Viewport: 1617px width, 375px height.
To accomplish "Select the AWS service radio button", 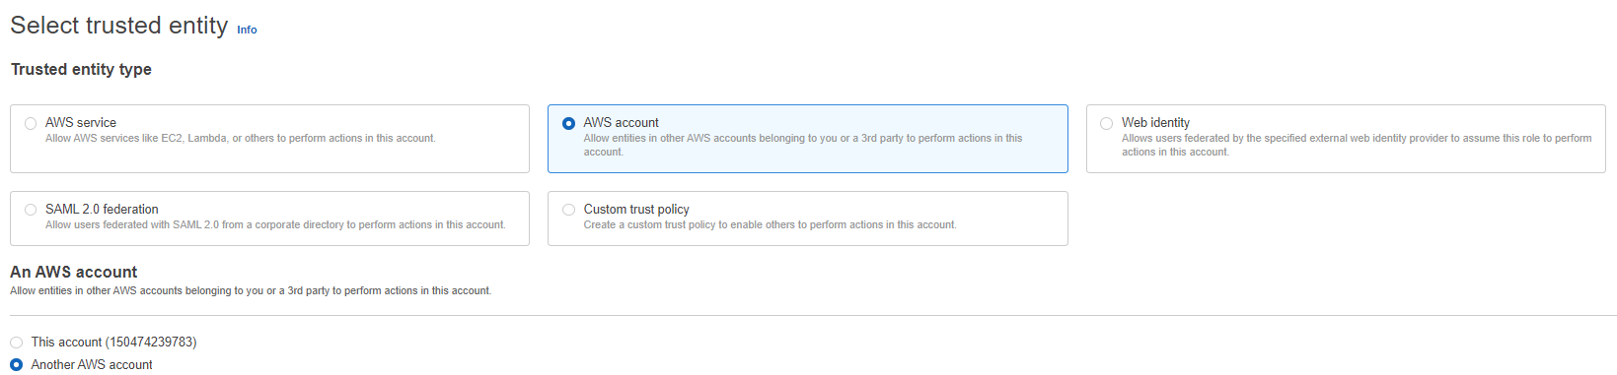I will (31, 123).
